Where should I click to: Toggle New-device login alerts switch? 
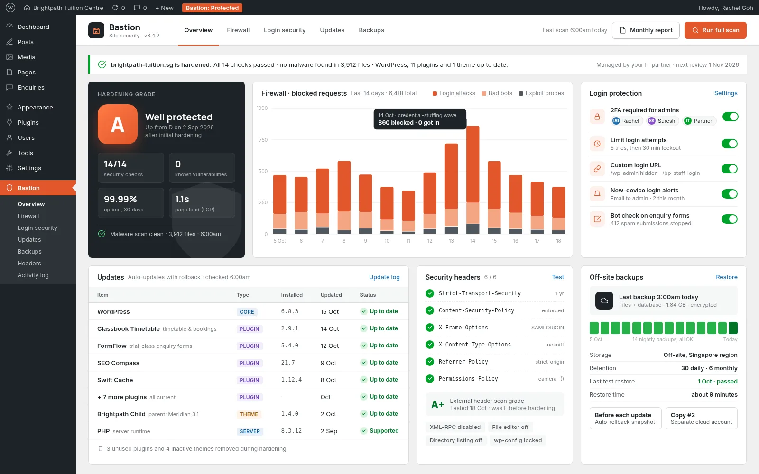(730, 194)
